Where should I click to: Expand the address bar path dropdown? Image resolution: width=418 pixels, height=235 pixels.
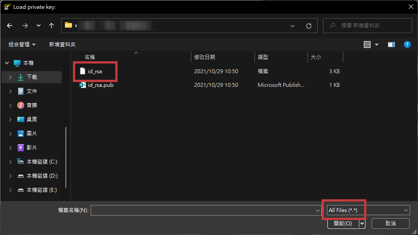coord(293,26)
